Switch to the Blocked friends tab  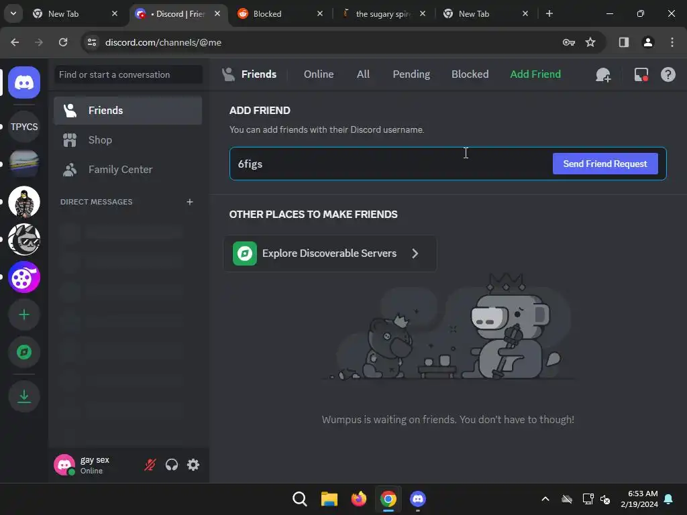pos(470,74)
